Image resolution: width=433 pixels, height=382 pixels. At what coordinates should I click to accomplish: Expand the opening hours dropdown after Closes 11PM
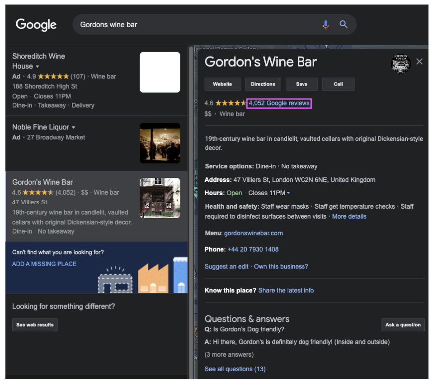point(288,193)
